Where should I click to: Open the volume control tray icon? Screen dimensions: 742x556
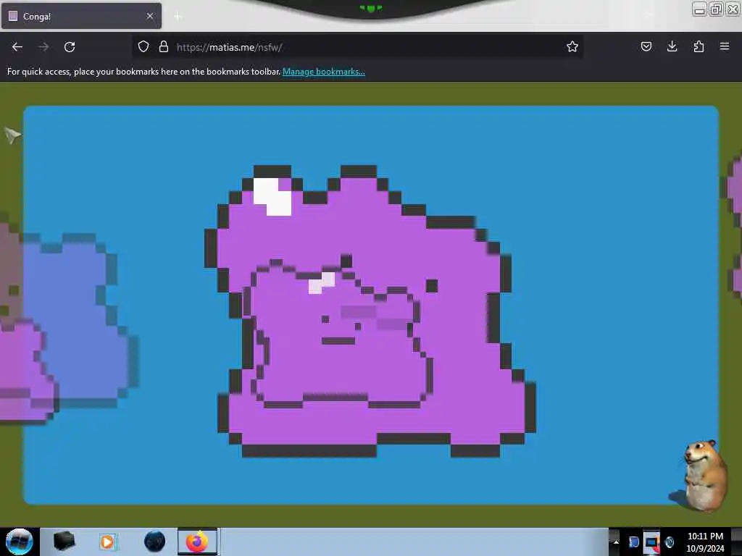(x=670, y=542)
